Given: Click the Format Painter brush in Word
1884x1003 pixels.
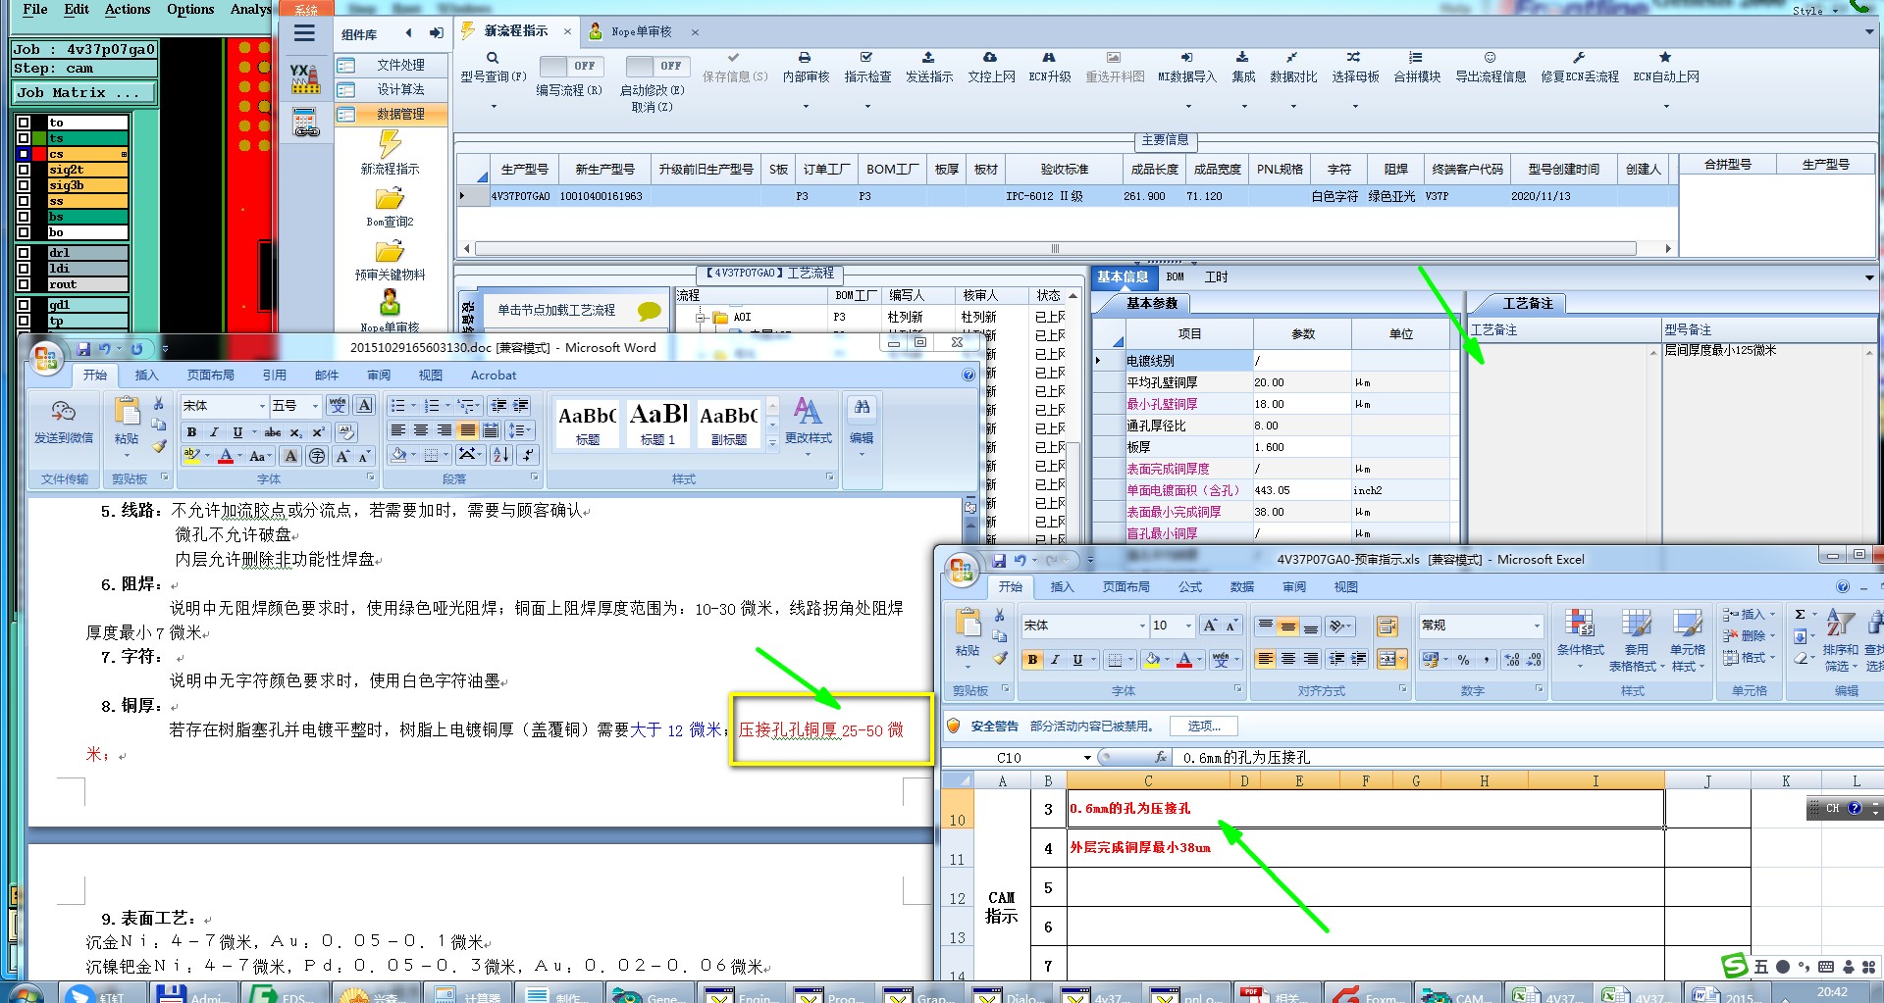Looking at the screenshot, I should tap(159, 446).
